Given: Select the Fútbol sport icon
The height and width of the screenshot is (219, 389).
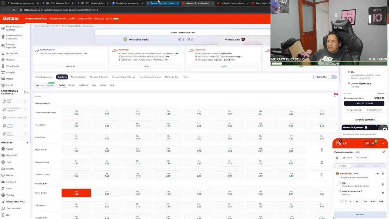Looking at the screenshot, I should pyautogui.click(x=3, y=149).
